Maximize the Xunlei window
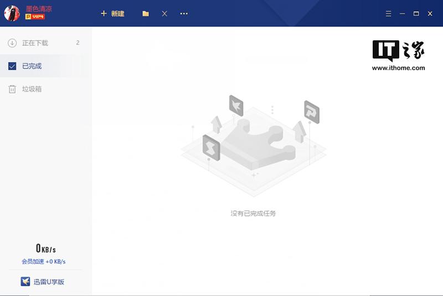443x296 pixels. click(416, 13)
